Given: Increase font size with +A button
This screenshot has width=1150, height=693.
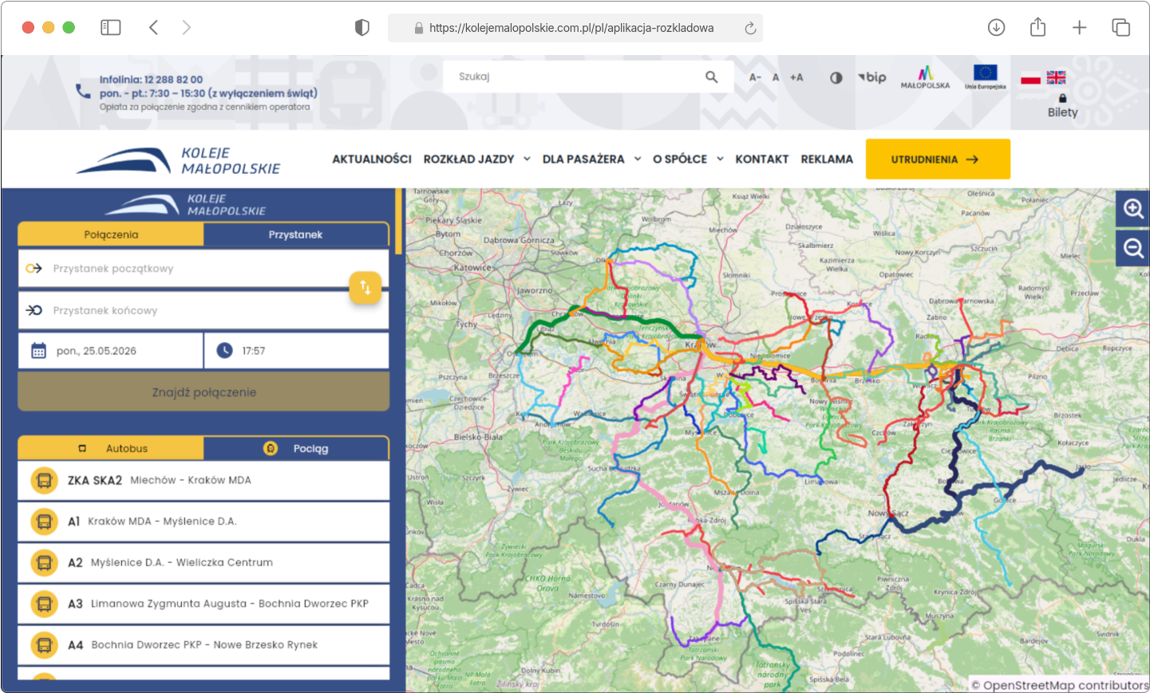Looking at the screenshot, I should point(796,77).
